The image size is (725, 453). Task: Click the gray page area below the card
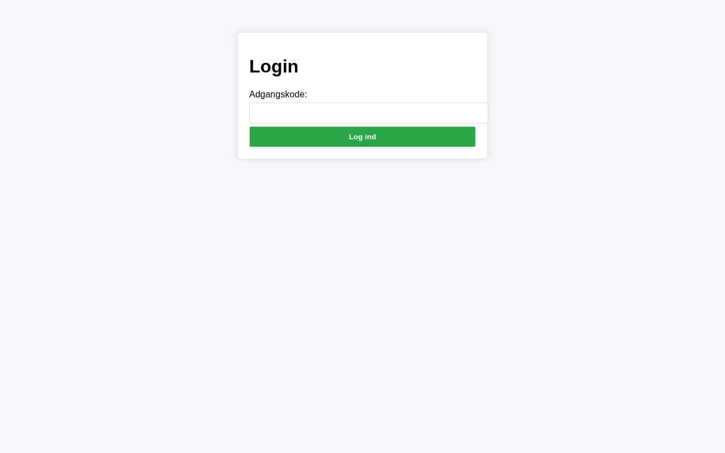tap(362, 306)
